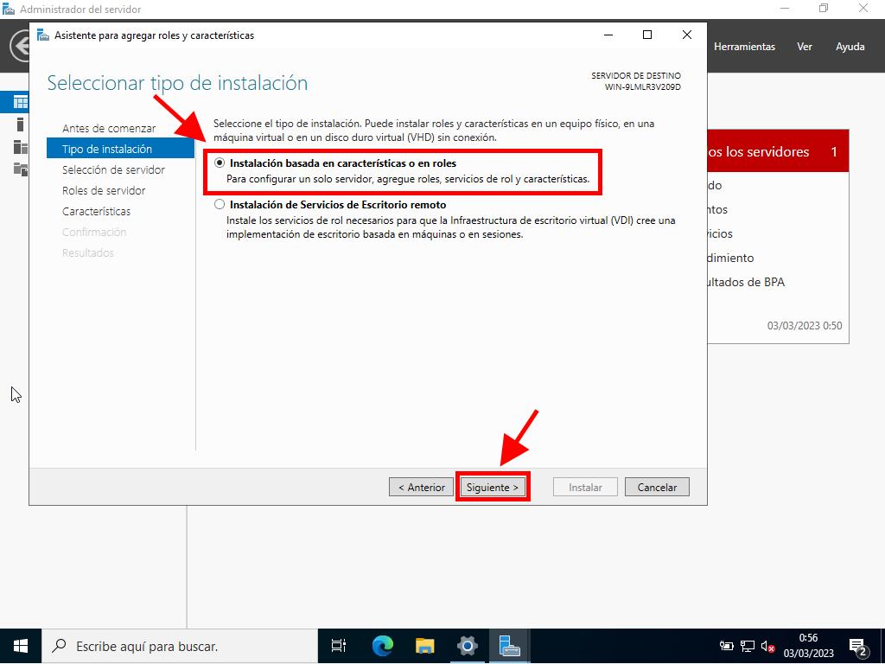Open the Ayuda menu
This screenshot has height=664, width=885.
[850, 47]
